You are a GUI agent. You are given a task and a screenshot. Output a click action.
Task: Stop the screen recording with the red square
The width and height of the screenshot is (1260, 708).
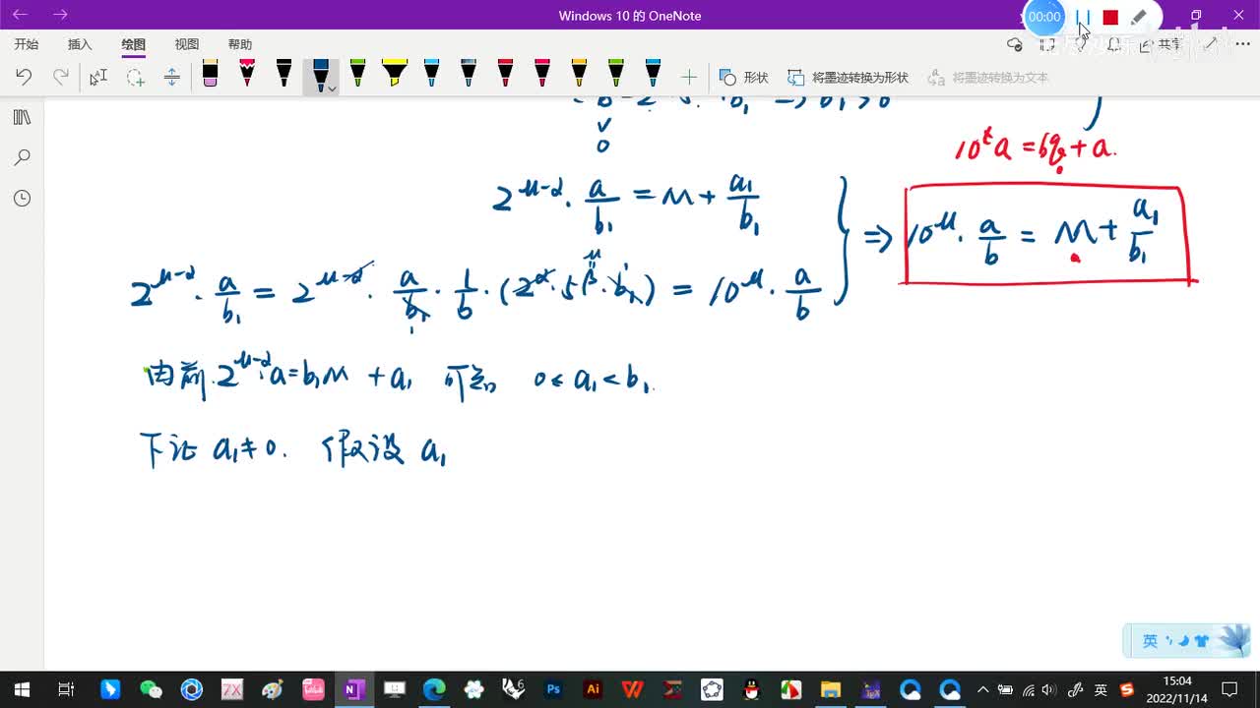pos(1110,17)
